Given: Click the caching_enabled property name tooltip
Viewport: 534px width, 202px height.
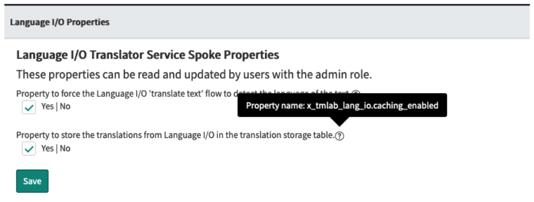Looking at the screenshot, I should coord(342,105).
